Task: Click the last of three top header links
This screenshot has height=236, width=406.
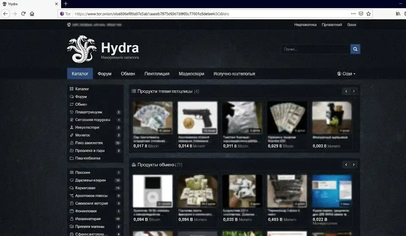Action: click(x=352, y=24)
